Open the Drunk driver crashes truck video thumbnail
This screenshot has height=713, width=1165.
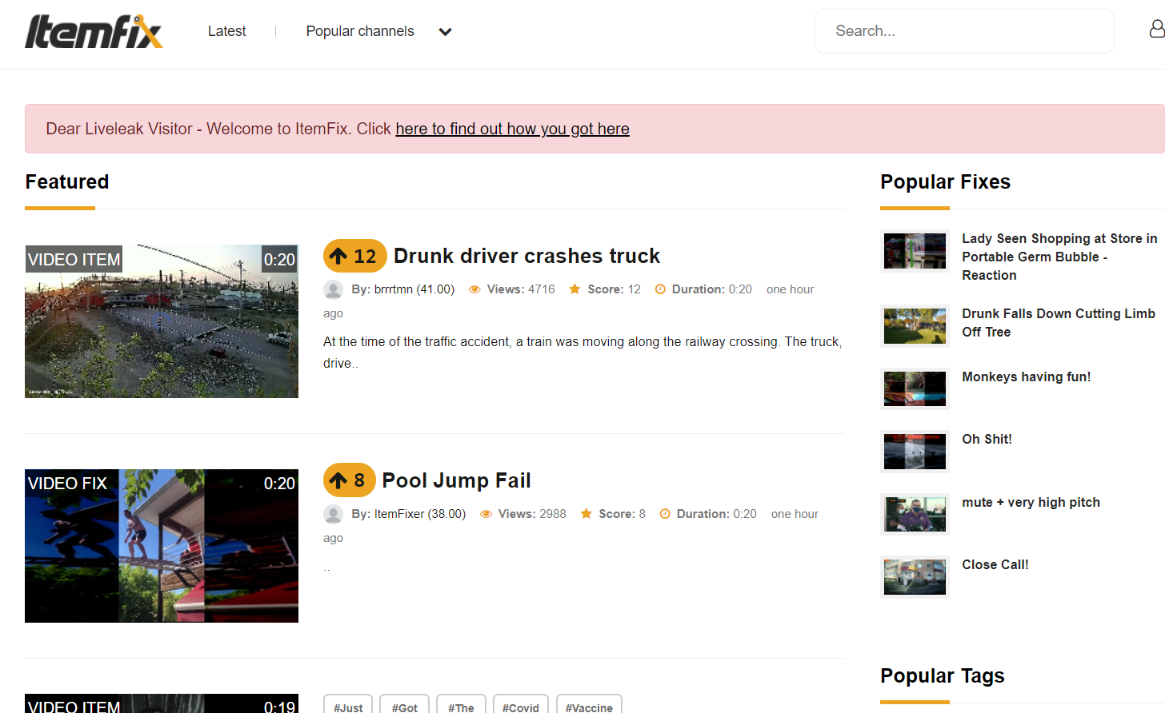point(162,321)
